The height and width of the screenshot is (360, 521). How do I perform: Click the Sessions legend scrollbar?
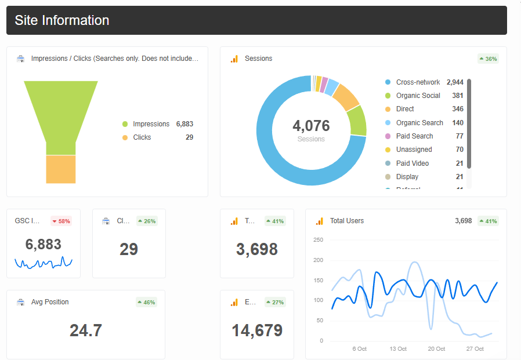[469, 123]
